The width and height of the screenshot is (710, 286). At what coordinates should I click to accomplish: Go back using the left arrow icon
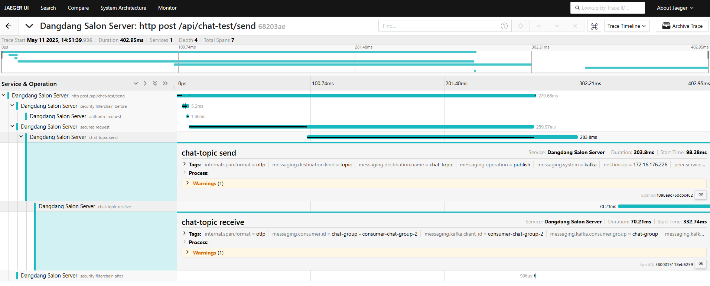click(9, 26)
